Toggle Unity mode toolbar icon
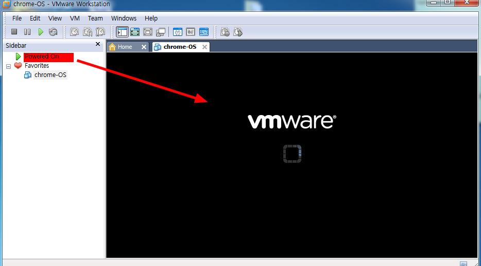Screen dimensions: 481x266 160,32
